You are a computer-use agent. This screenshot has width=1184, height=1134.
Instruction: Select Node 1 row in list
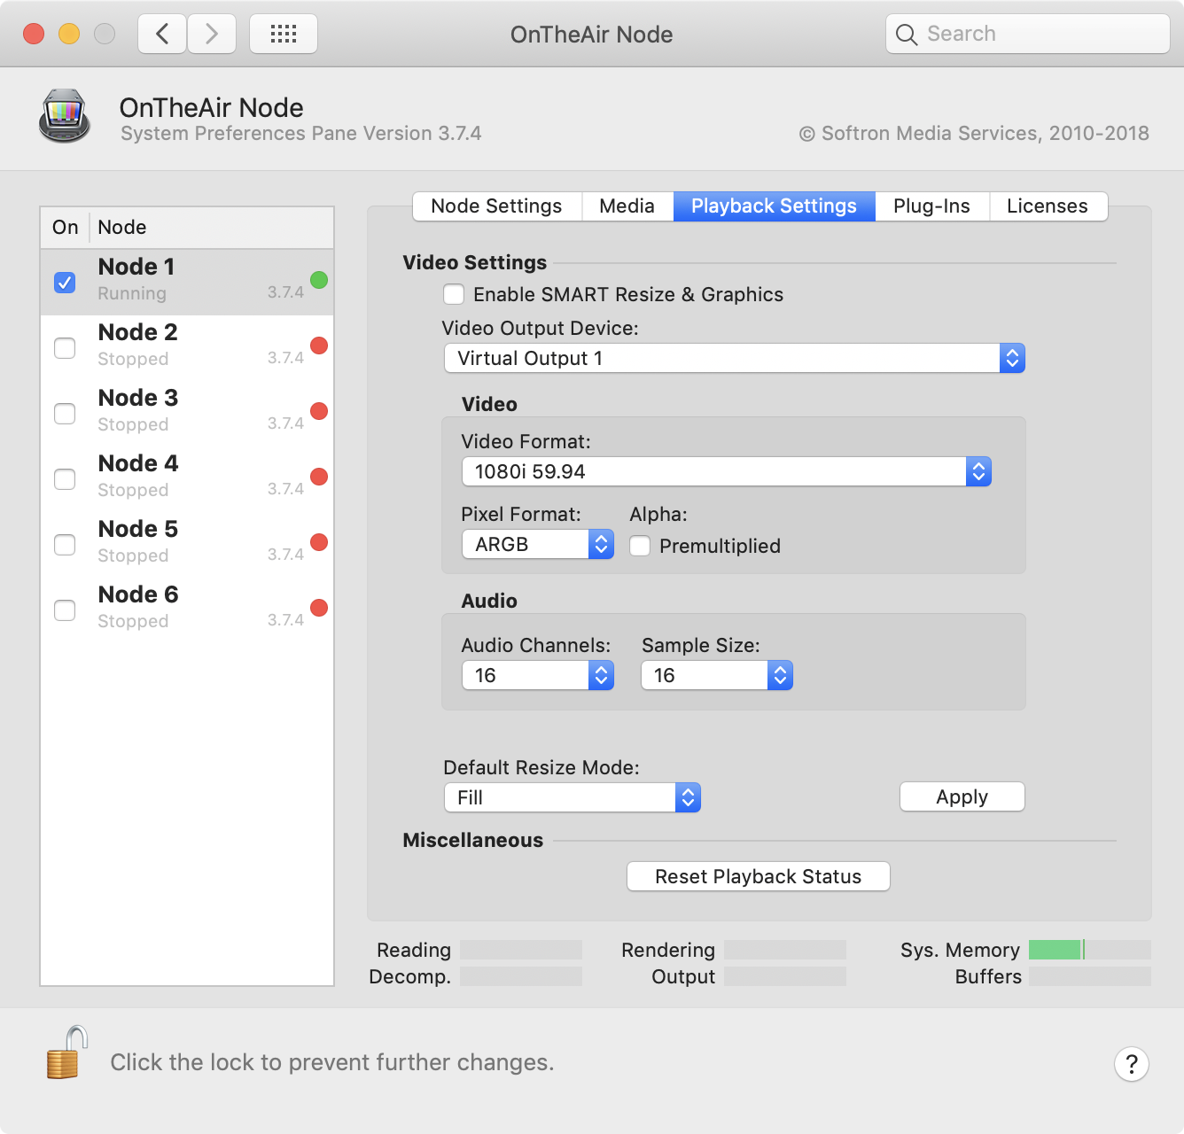click(187, 283)
